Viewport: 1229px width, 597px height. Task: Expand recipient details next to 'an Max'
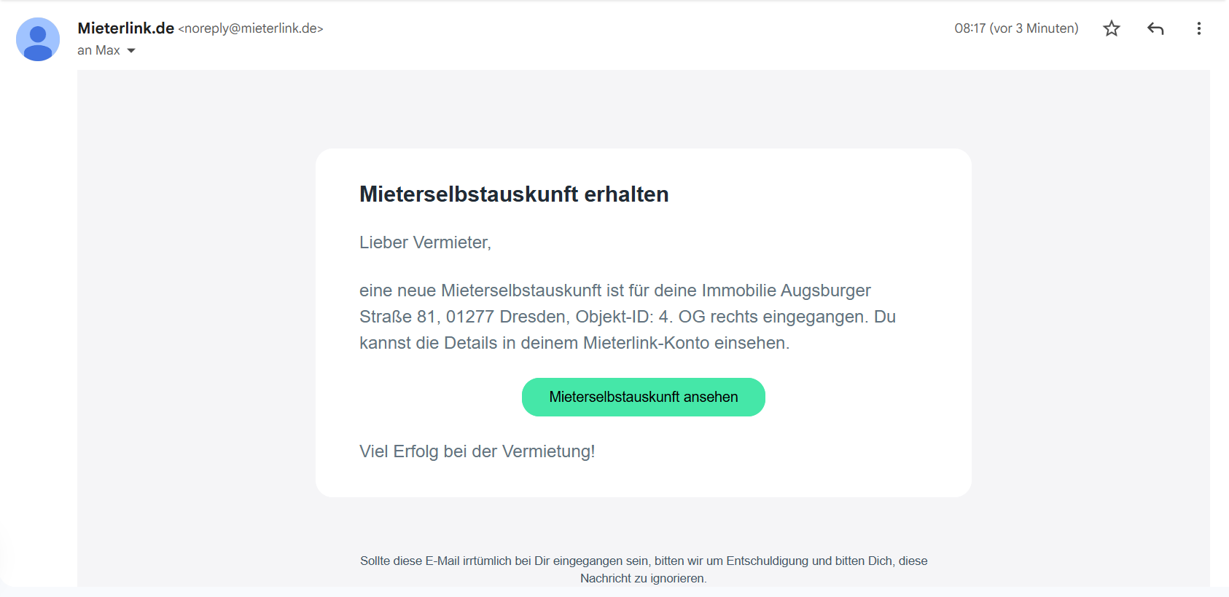pos(131,50)
